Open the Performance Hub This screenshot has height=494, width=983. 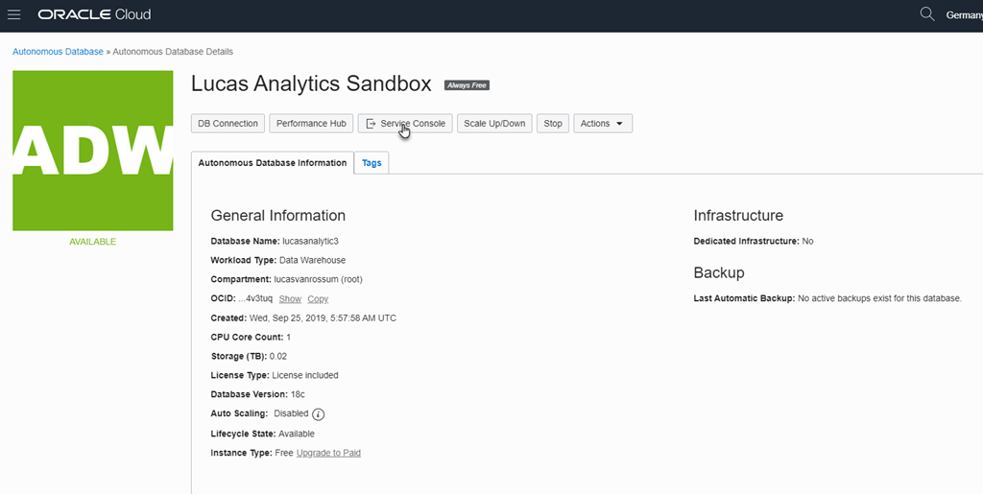coord(310,124)
